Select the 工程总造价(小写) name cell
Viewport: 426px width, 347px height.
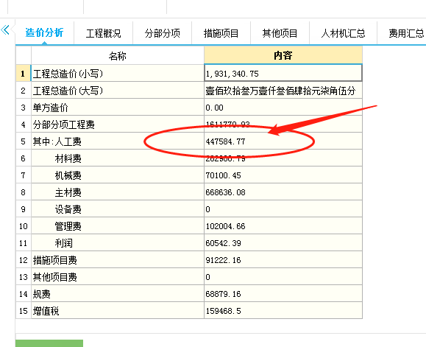tap(118, 74)
